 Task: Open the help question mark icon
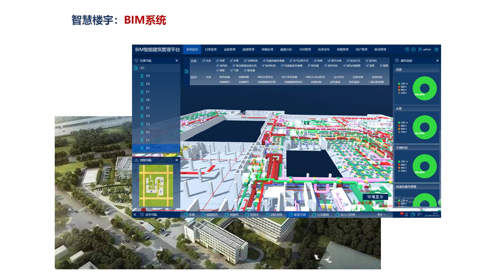tap(407, 50)
